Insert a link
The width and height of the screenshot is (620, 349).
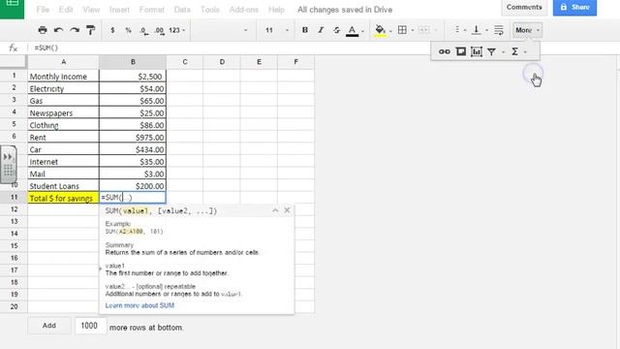coord(445,51)
